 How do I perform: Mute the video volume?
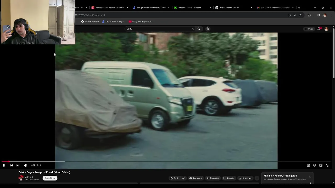click(x=26, y=165)
